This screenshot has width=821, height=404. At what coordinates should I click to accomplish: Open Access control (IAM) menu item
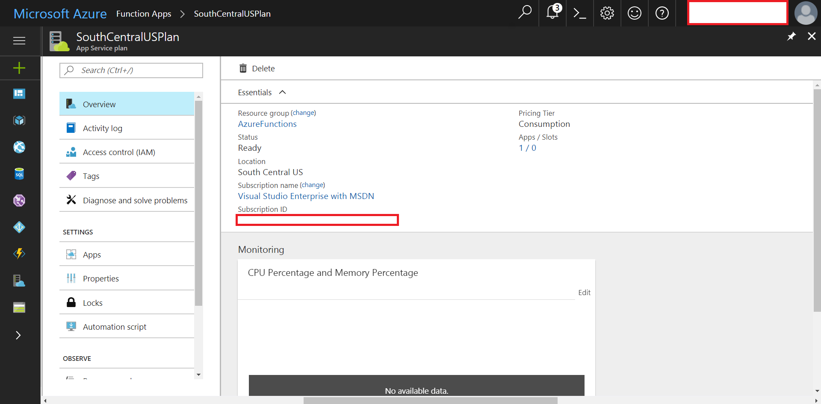click(x=127, y=152)
